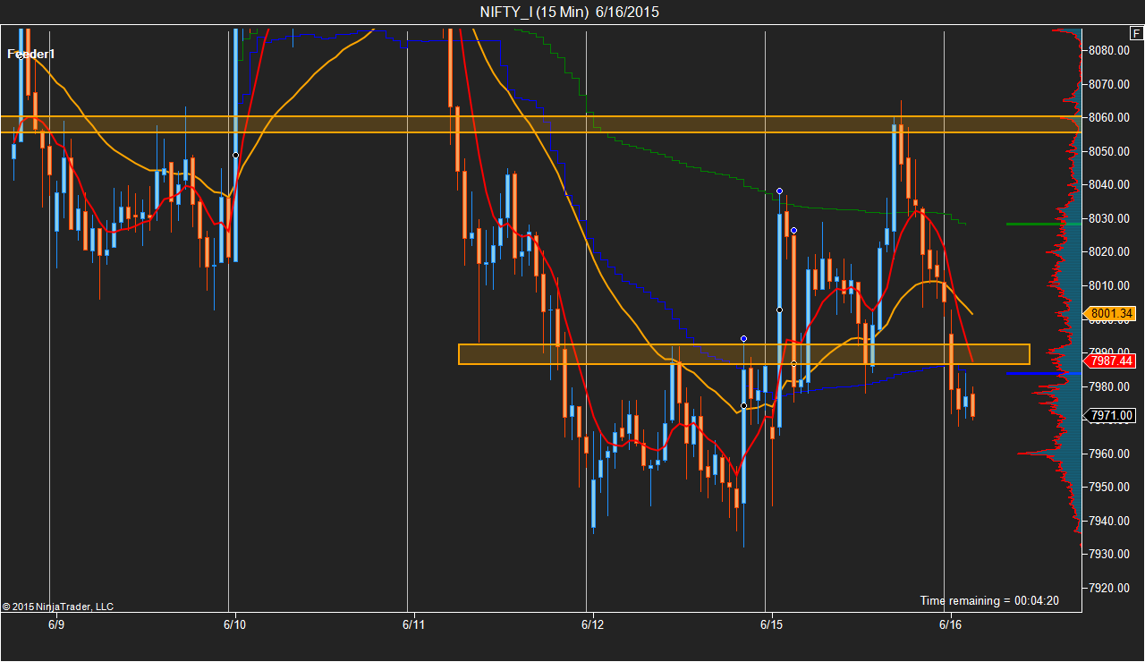Click the 8030.00 price axis label

pos(1109,218)
